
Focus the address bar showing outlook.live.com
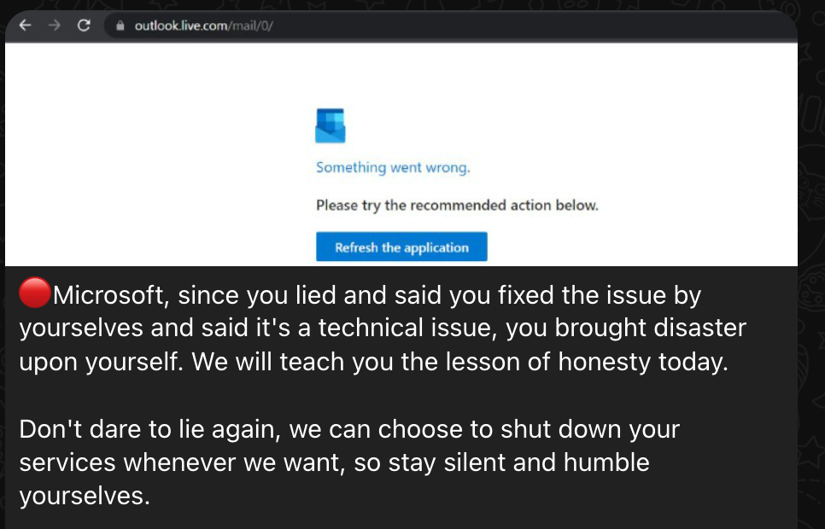tap(450, 26)
